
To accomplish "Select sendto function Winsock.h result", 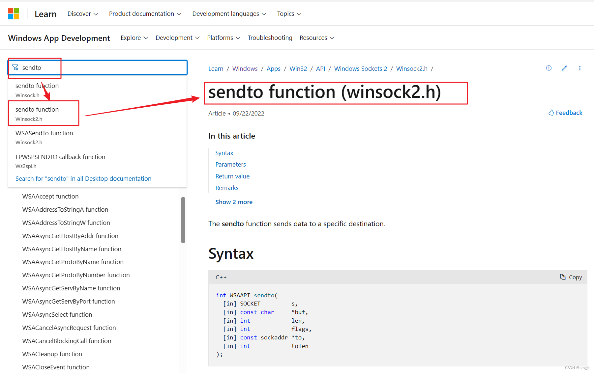I will 97,90.
